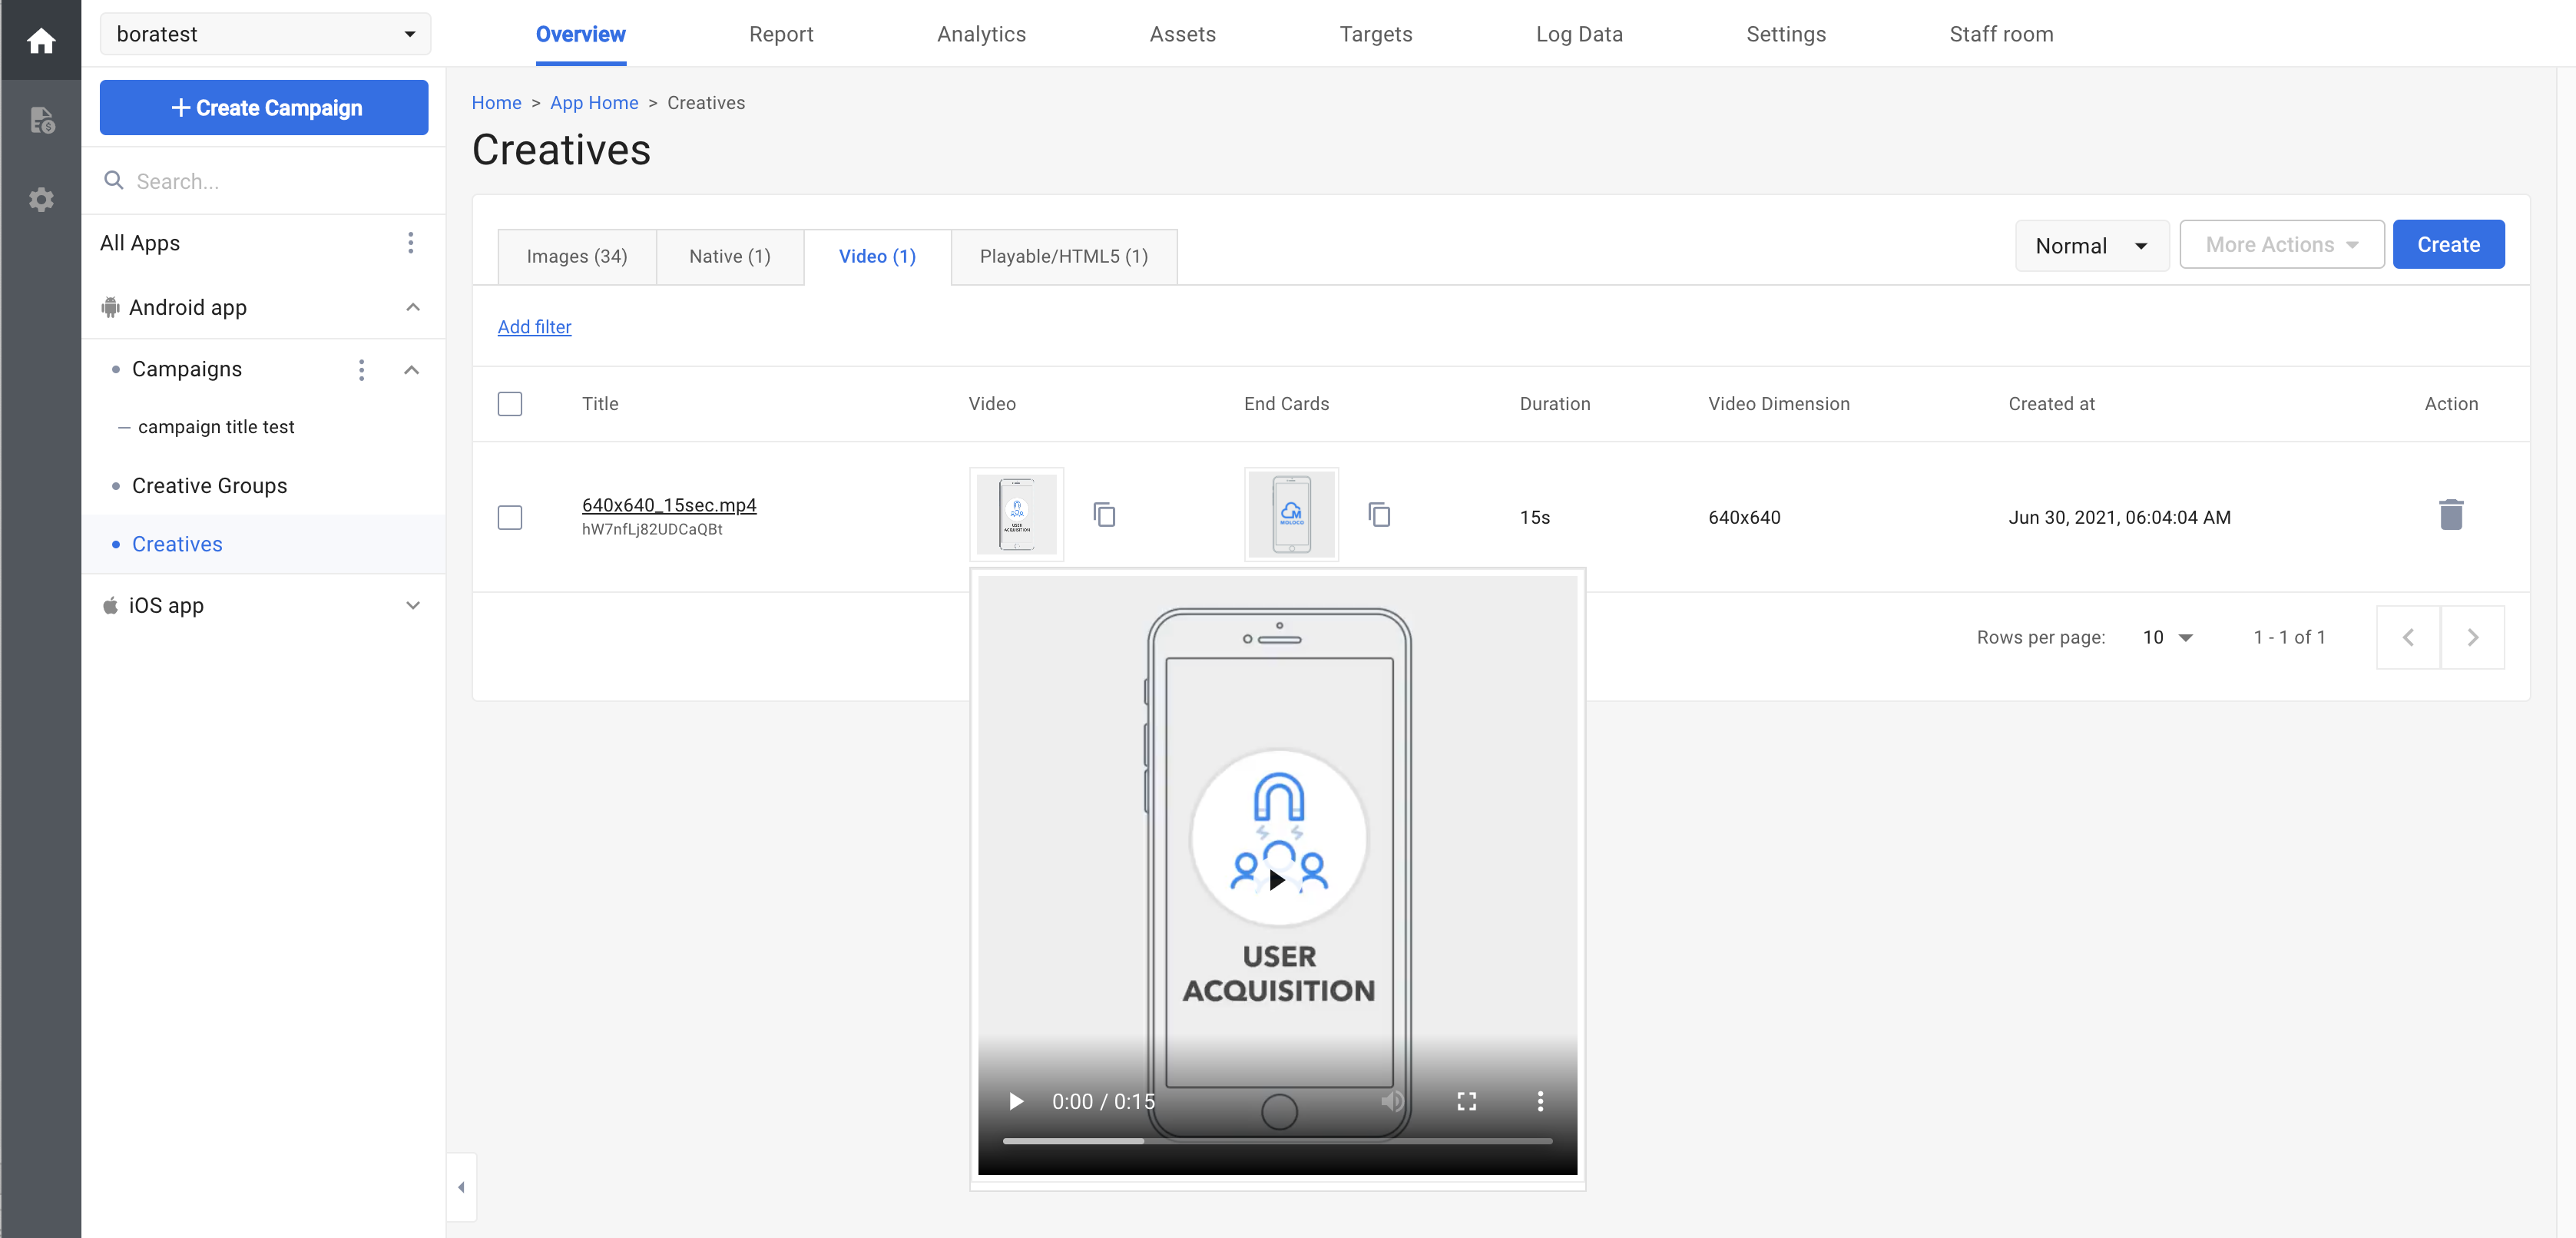The image size is (2576, 1238).
Task: Mute the video preview audio
Action: click(x=1392, y=1101)
